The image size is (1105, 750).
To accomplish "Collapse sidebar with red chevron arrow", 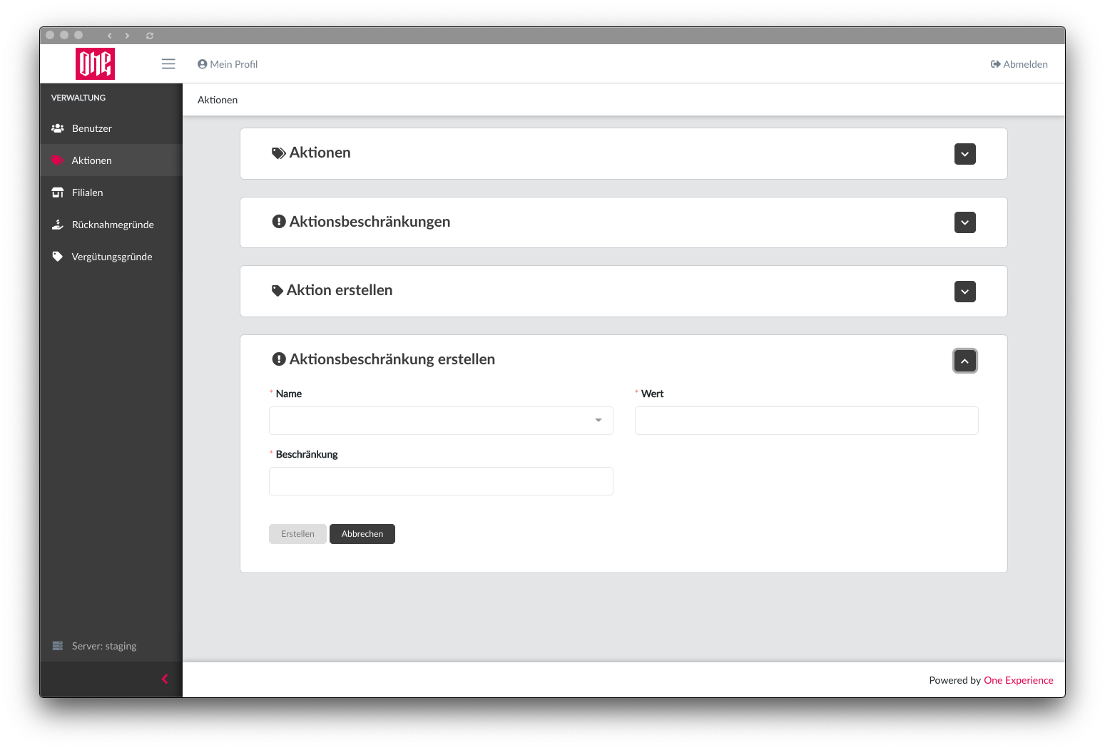I will pyautogui.click(x=165, y=679).
